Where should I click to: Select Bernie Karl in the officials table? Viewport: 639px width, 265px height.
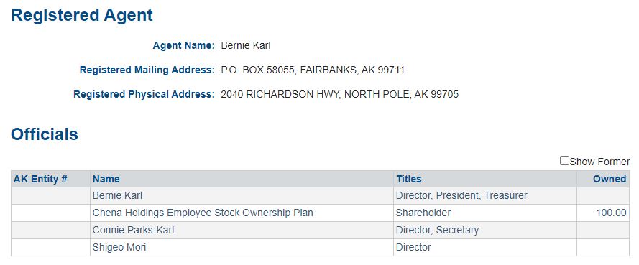coord(117,196)
